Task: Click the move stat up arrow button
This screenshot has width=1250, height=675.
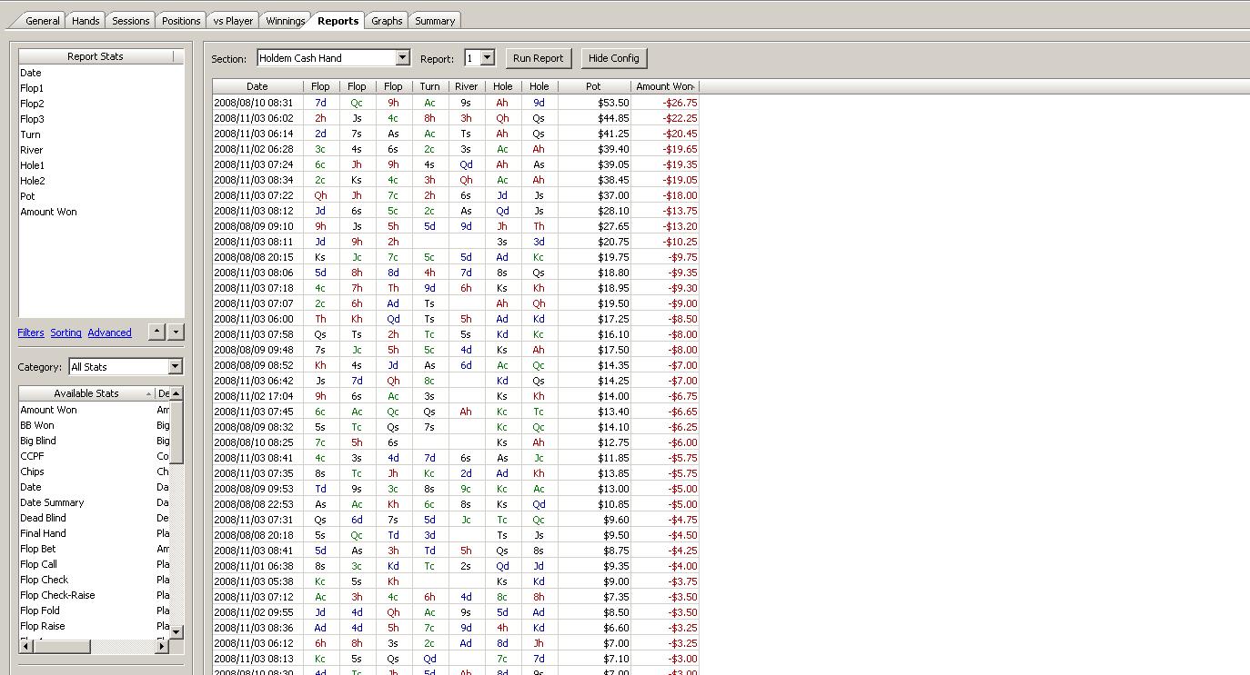Action: (156, 333)
